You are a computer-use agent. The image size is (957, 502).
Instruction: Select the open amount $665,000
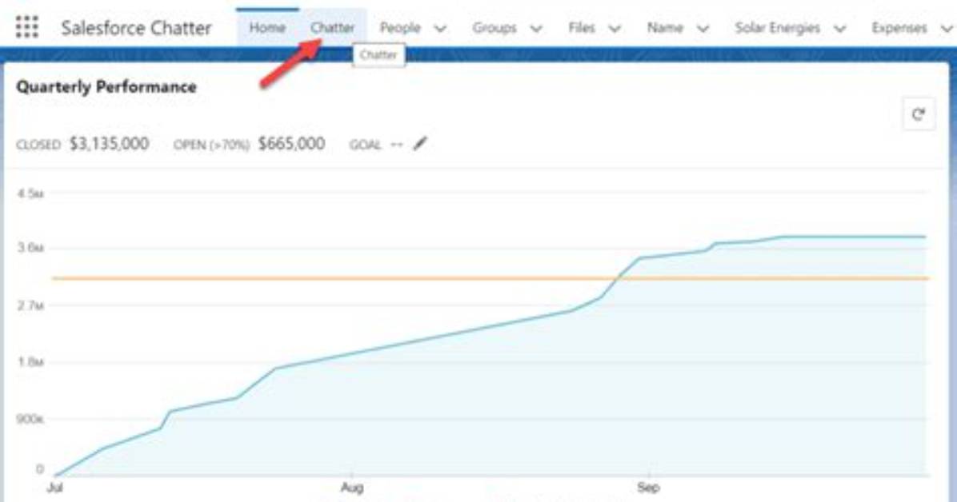coord(291,144)
